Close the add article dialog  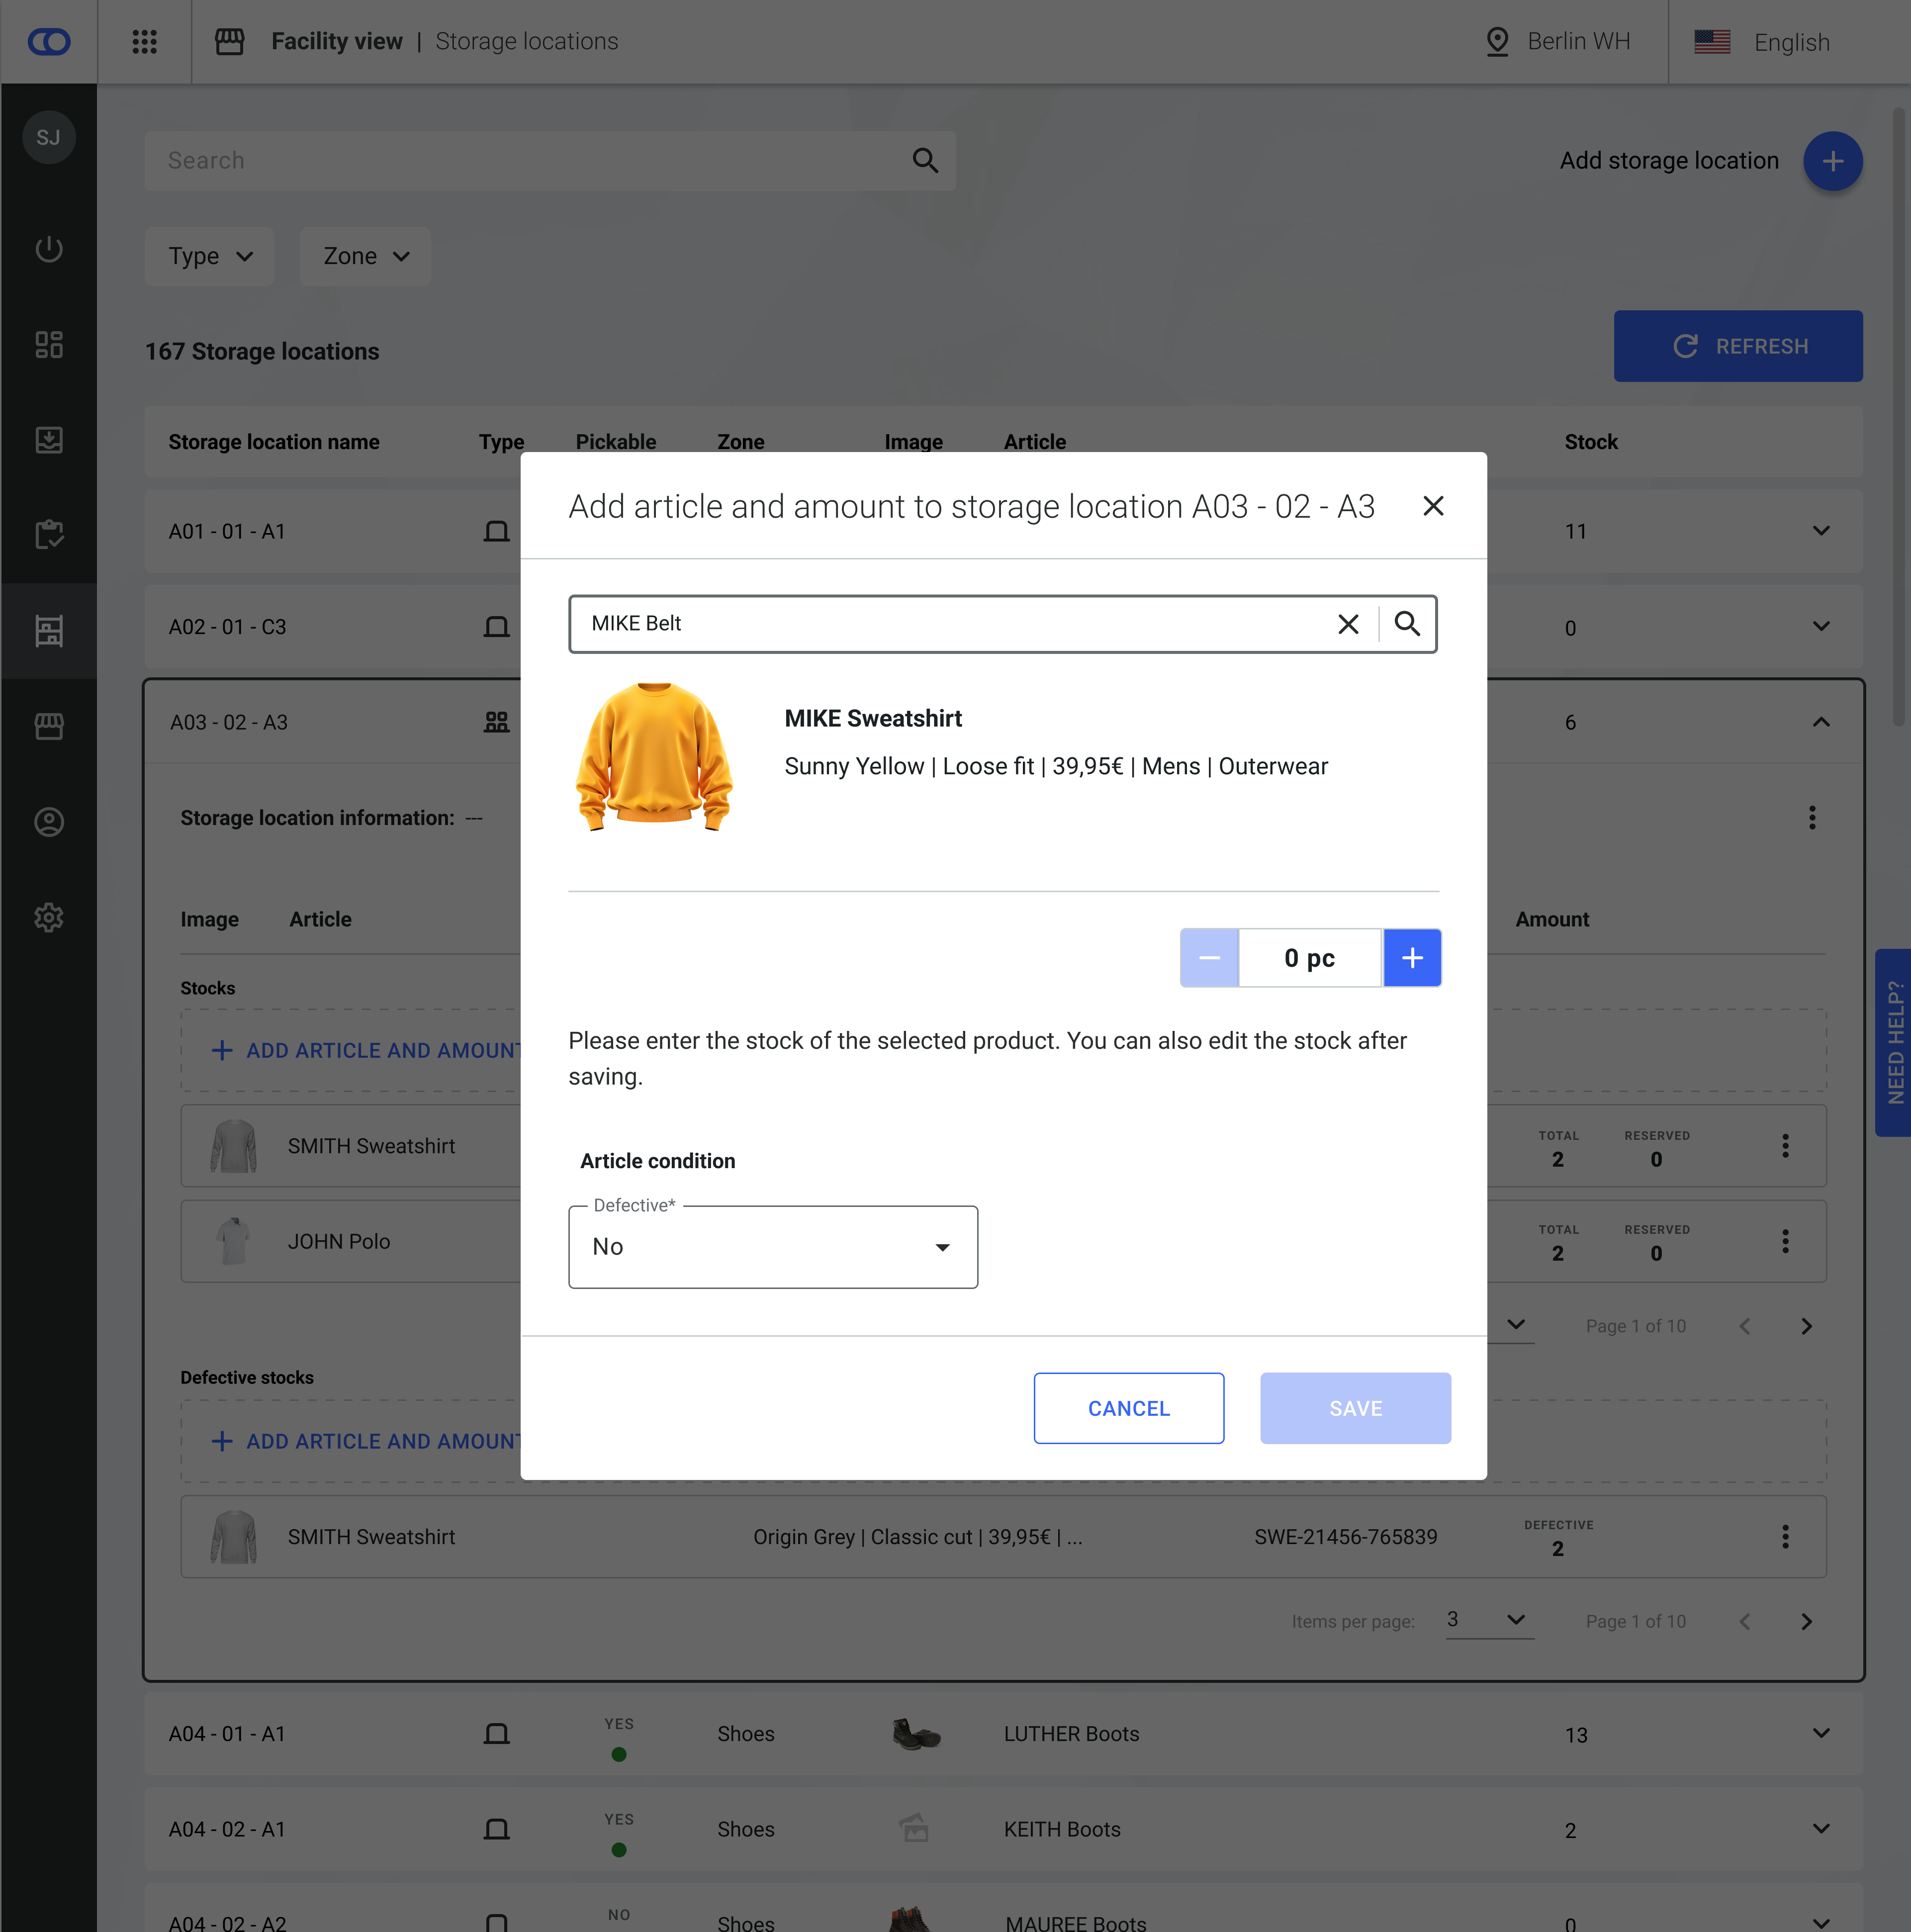[1433, 506]
